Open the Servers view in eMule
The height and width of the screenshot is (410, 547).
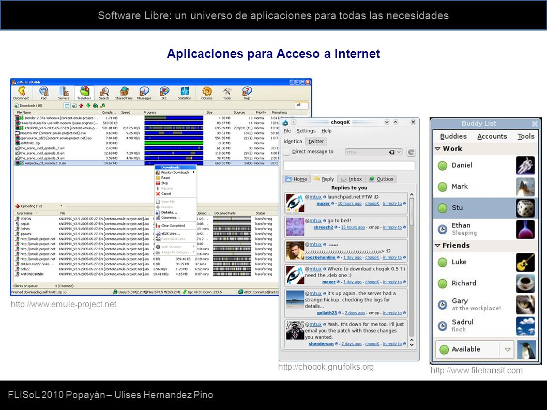tap(64, 93)
